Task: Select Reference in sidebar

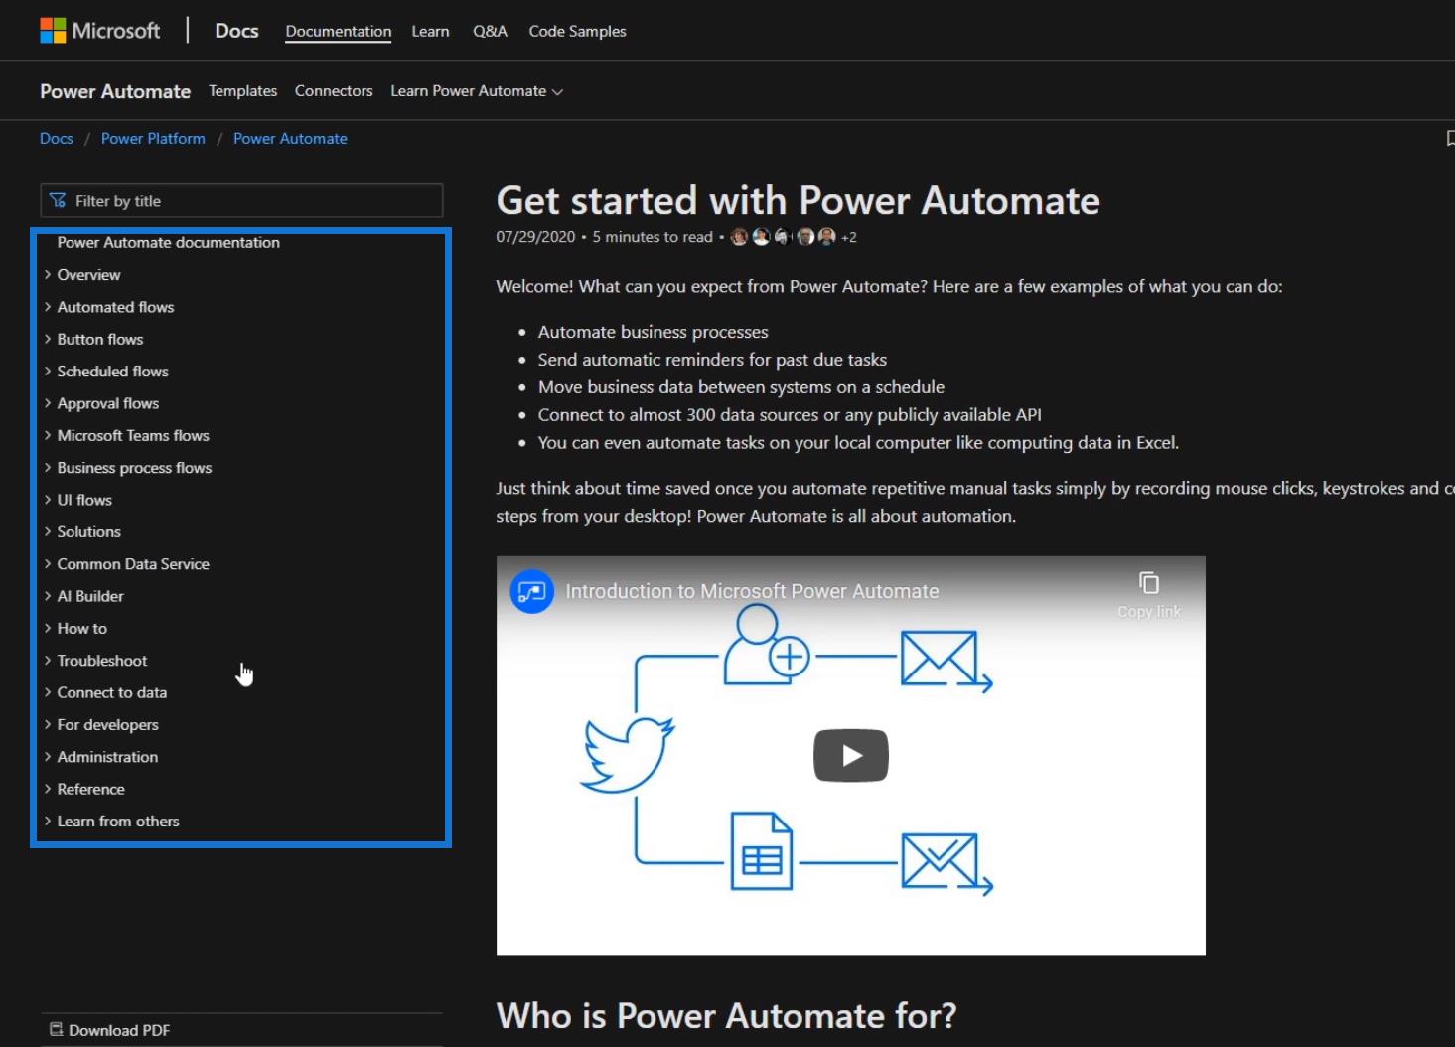Action: (x=90, y=789)
